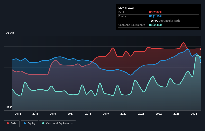205x131 pixels.
Task: Click the 2023 x-axis label
Action: (x=176, y=114)
